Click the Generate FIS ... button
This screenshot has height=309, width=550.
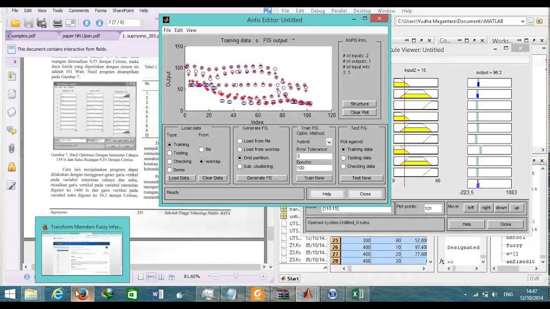coord(262,178)
